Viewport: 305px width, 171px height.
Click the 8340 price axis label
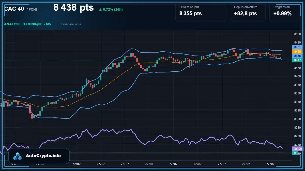(x=297, y=102)
